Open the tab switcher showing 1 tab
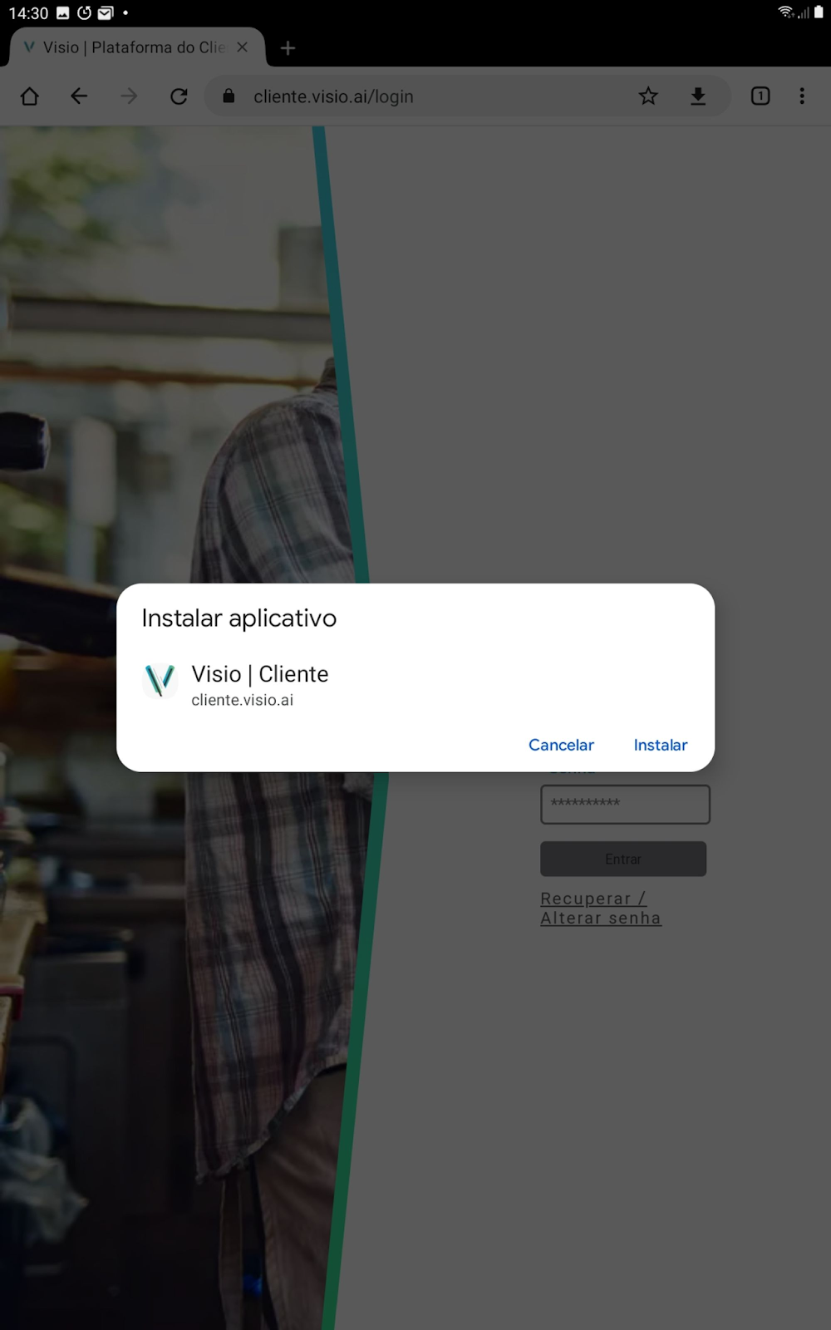 coord(760,96)
